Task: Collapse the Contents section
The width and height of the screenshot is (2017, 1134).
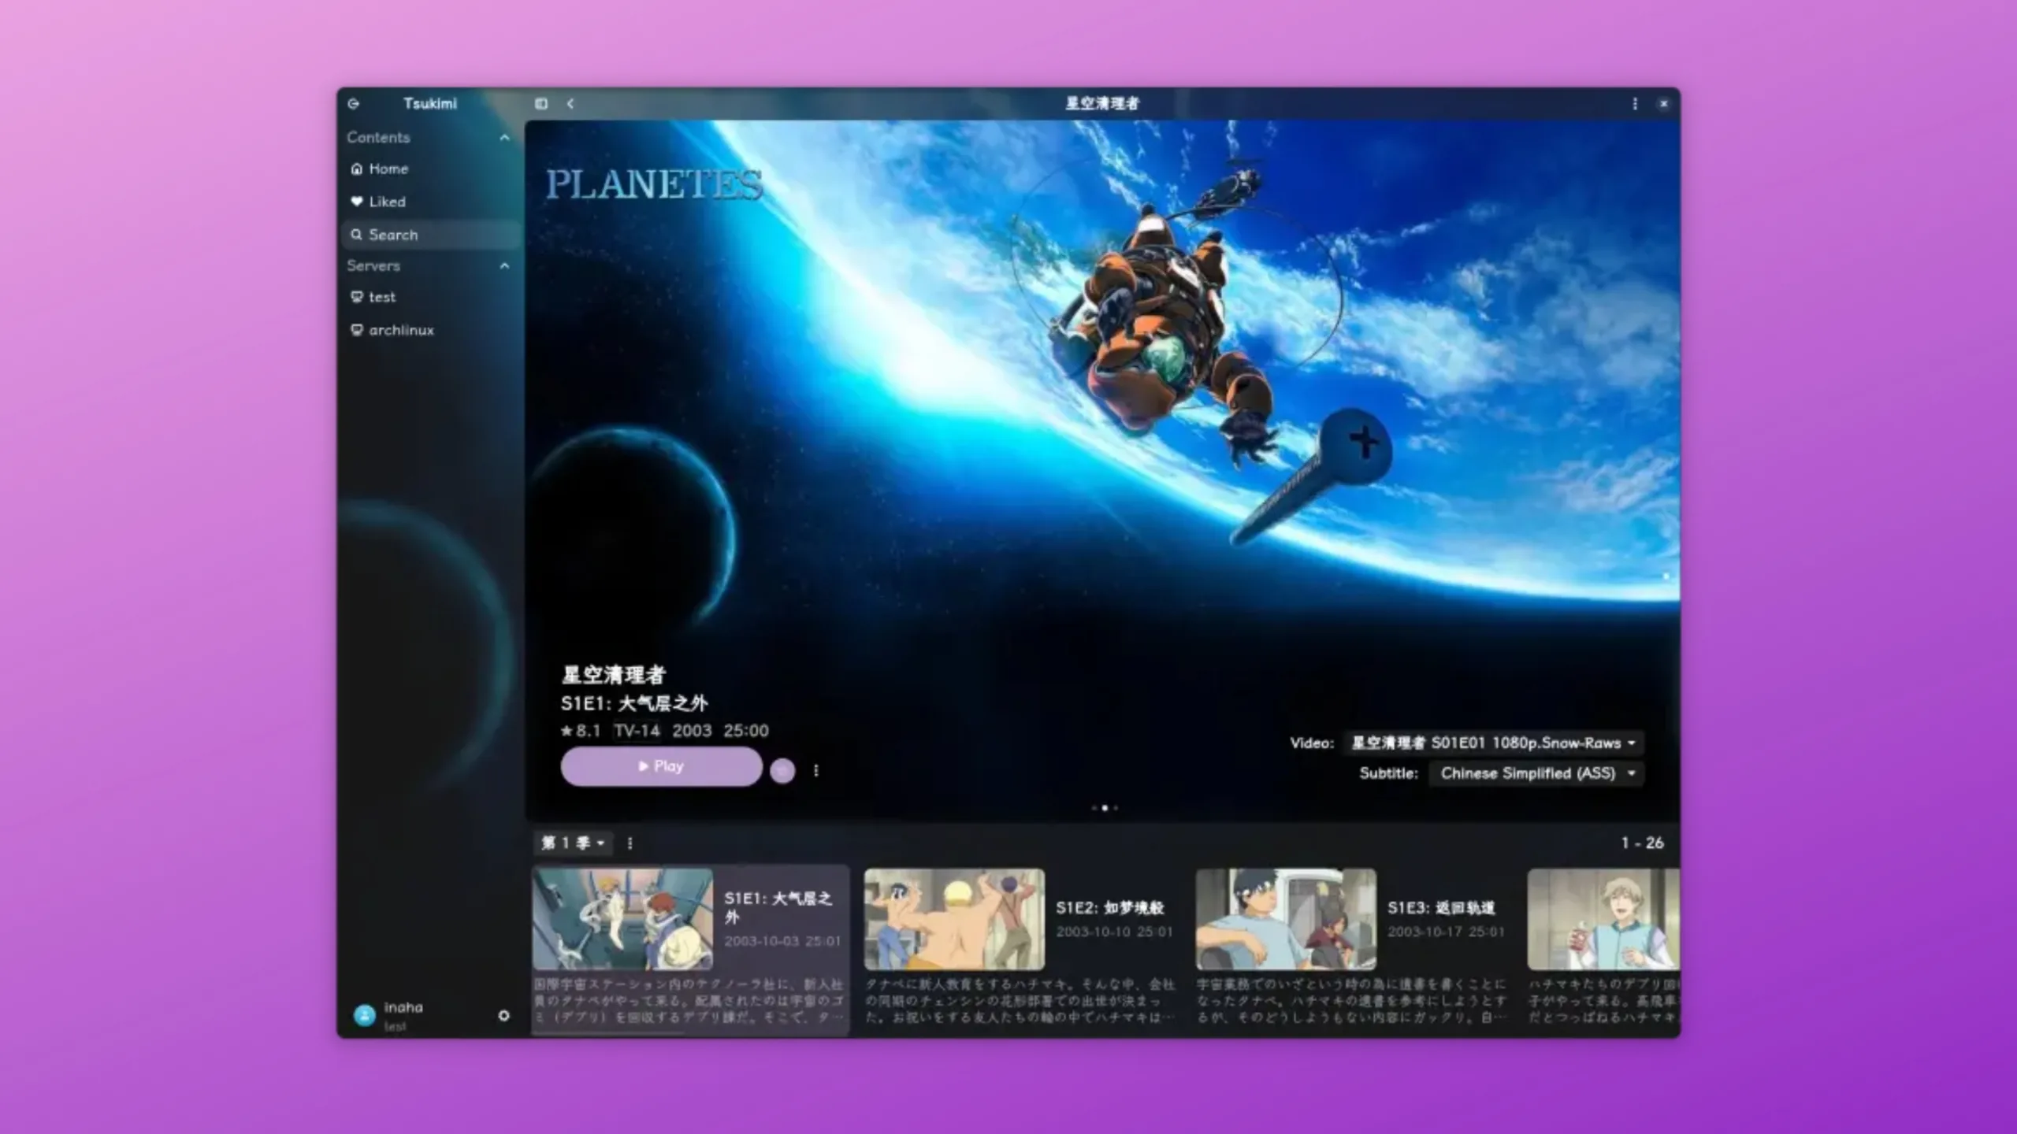Action: tap(504, 137)
